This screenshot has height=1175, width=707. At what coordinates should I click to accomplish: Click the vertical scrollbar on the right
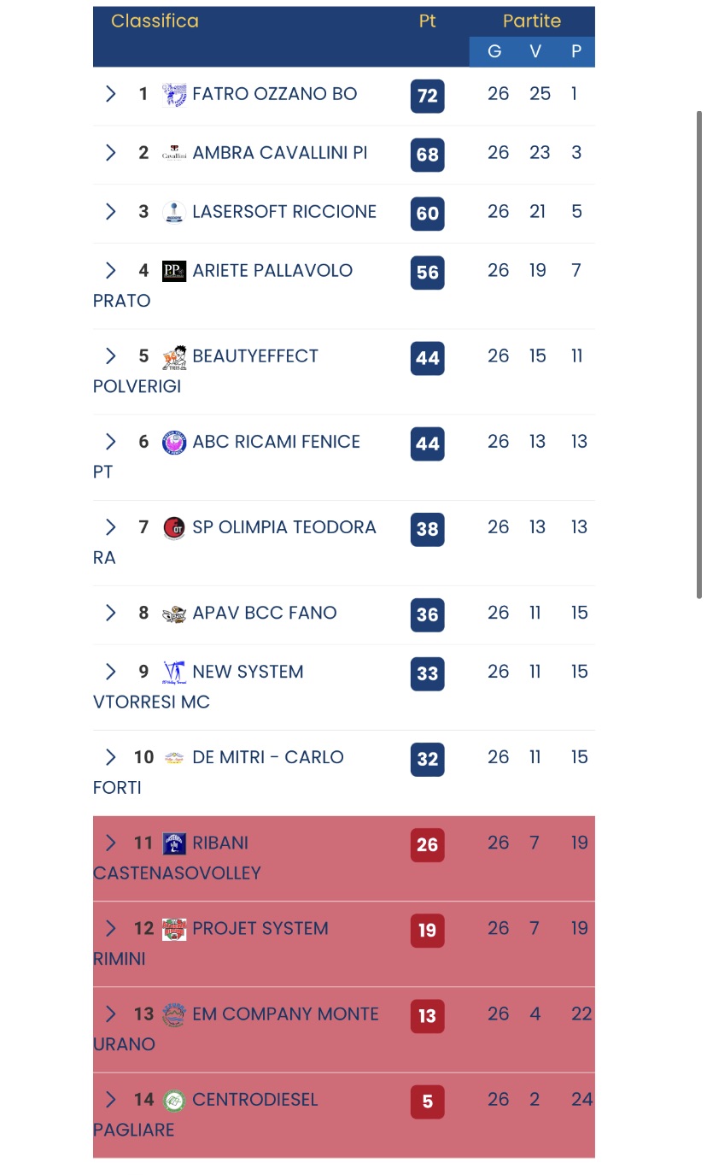(x=699, y=355)
